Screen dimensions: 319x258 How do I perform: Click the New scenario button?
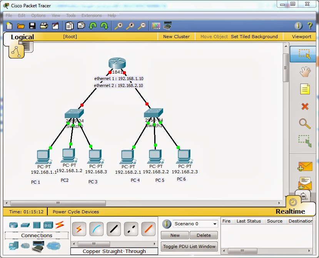pos(175,235)
